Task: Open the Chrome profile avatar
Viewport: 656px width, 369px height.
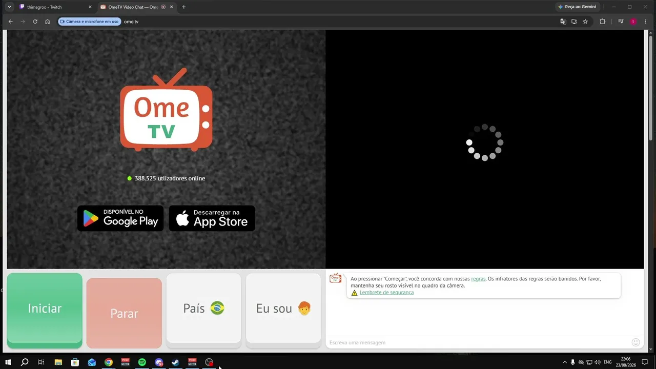Action: 633,22
